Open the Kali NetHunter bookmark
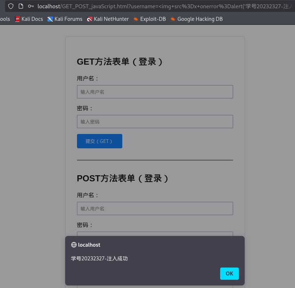Image resolution: width=295 pixels, height=288 pixels. (x=108, y=19)
